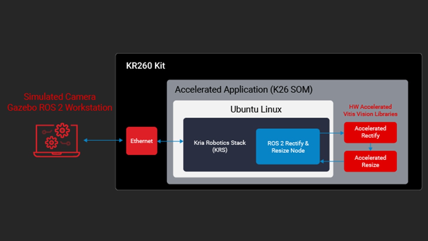
Task: Click the Vitis Vision Libraries label
Action: pyautogui.click(x=370, y=114)
